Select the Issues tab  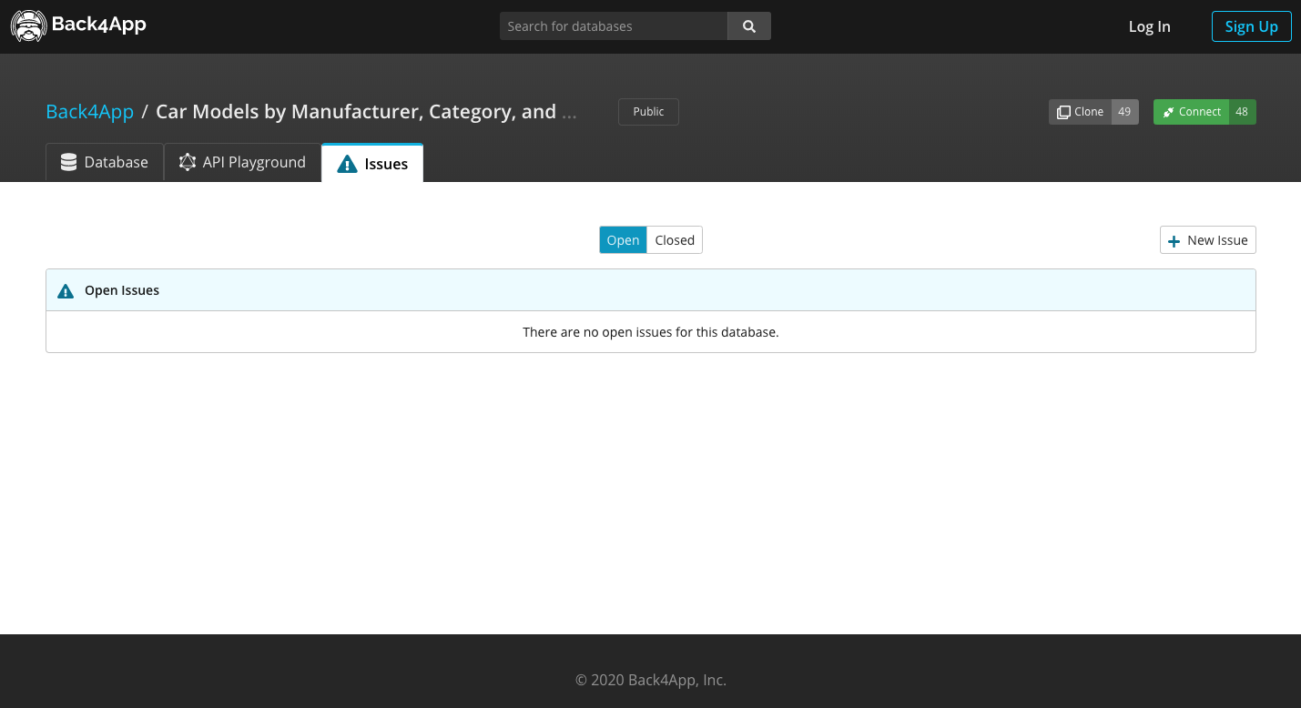(372, 163)
